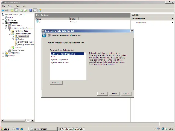Open the Help menu
The width and height of the screenshot is (175, 131).
pyautogui.click(x=24, y=6)
